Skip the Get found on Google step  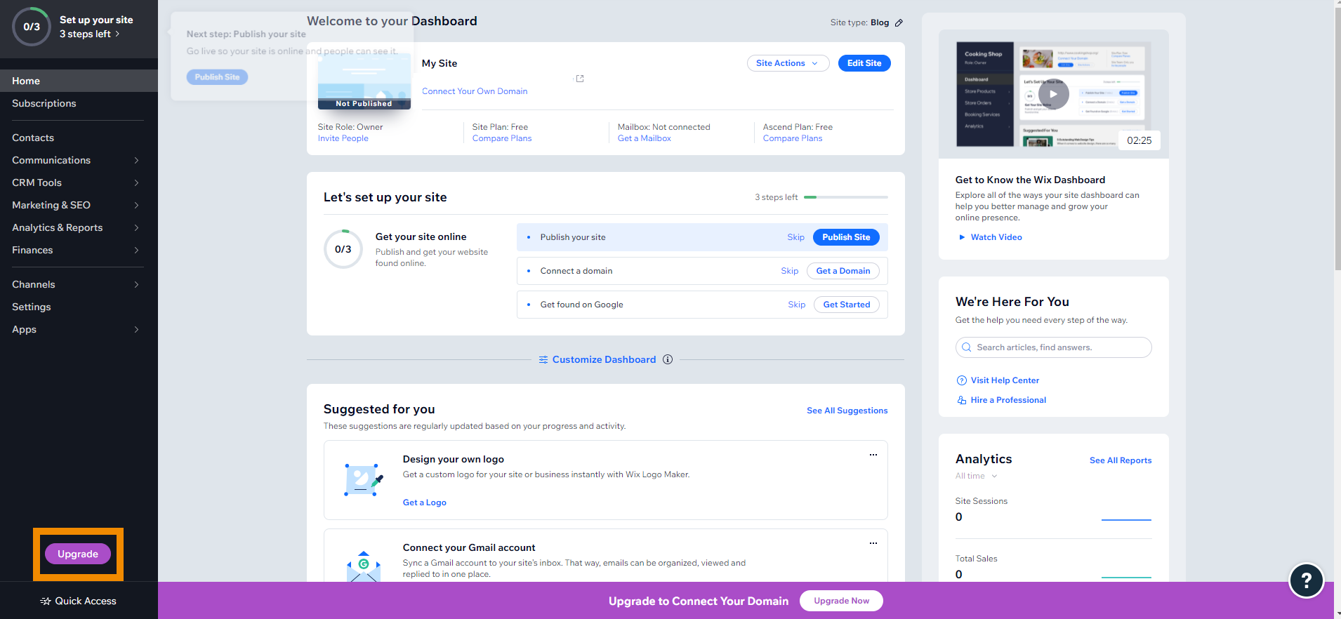pyautogui.click(x=796, y=305)
